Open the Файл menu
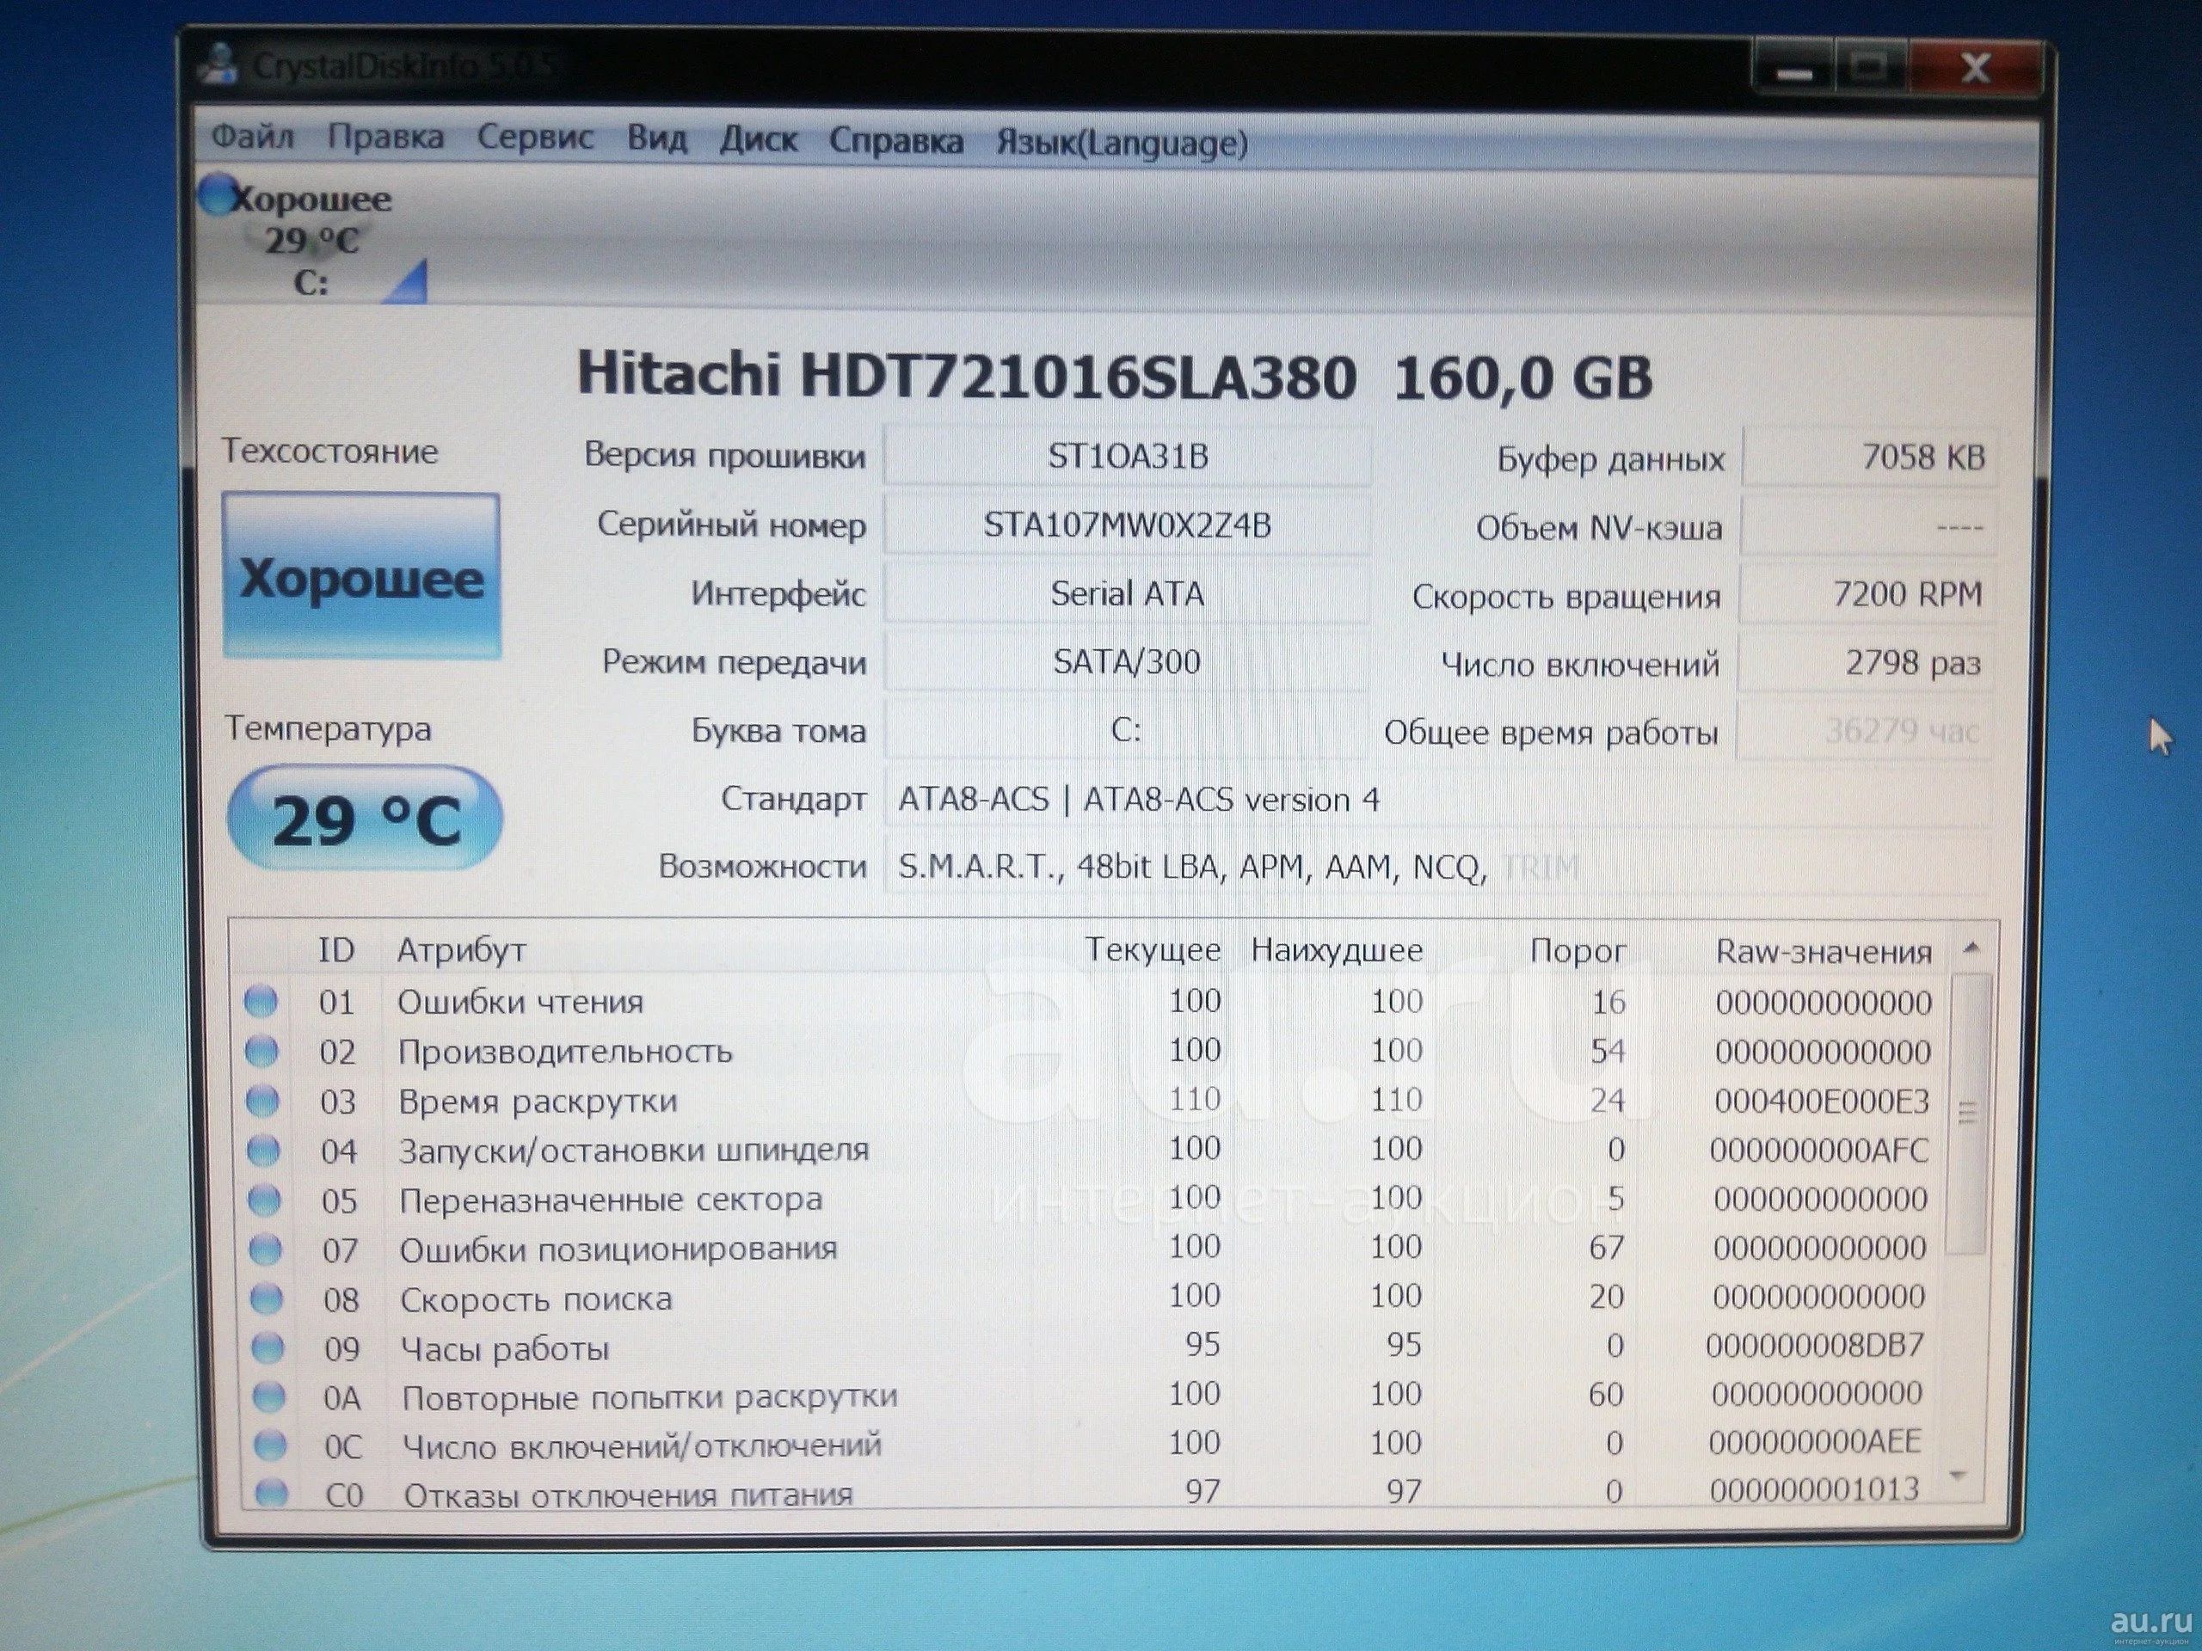 [253, 135]
